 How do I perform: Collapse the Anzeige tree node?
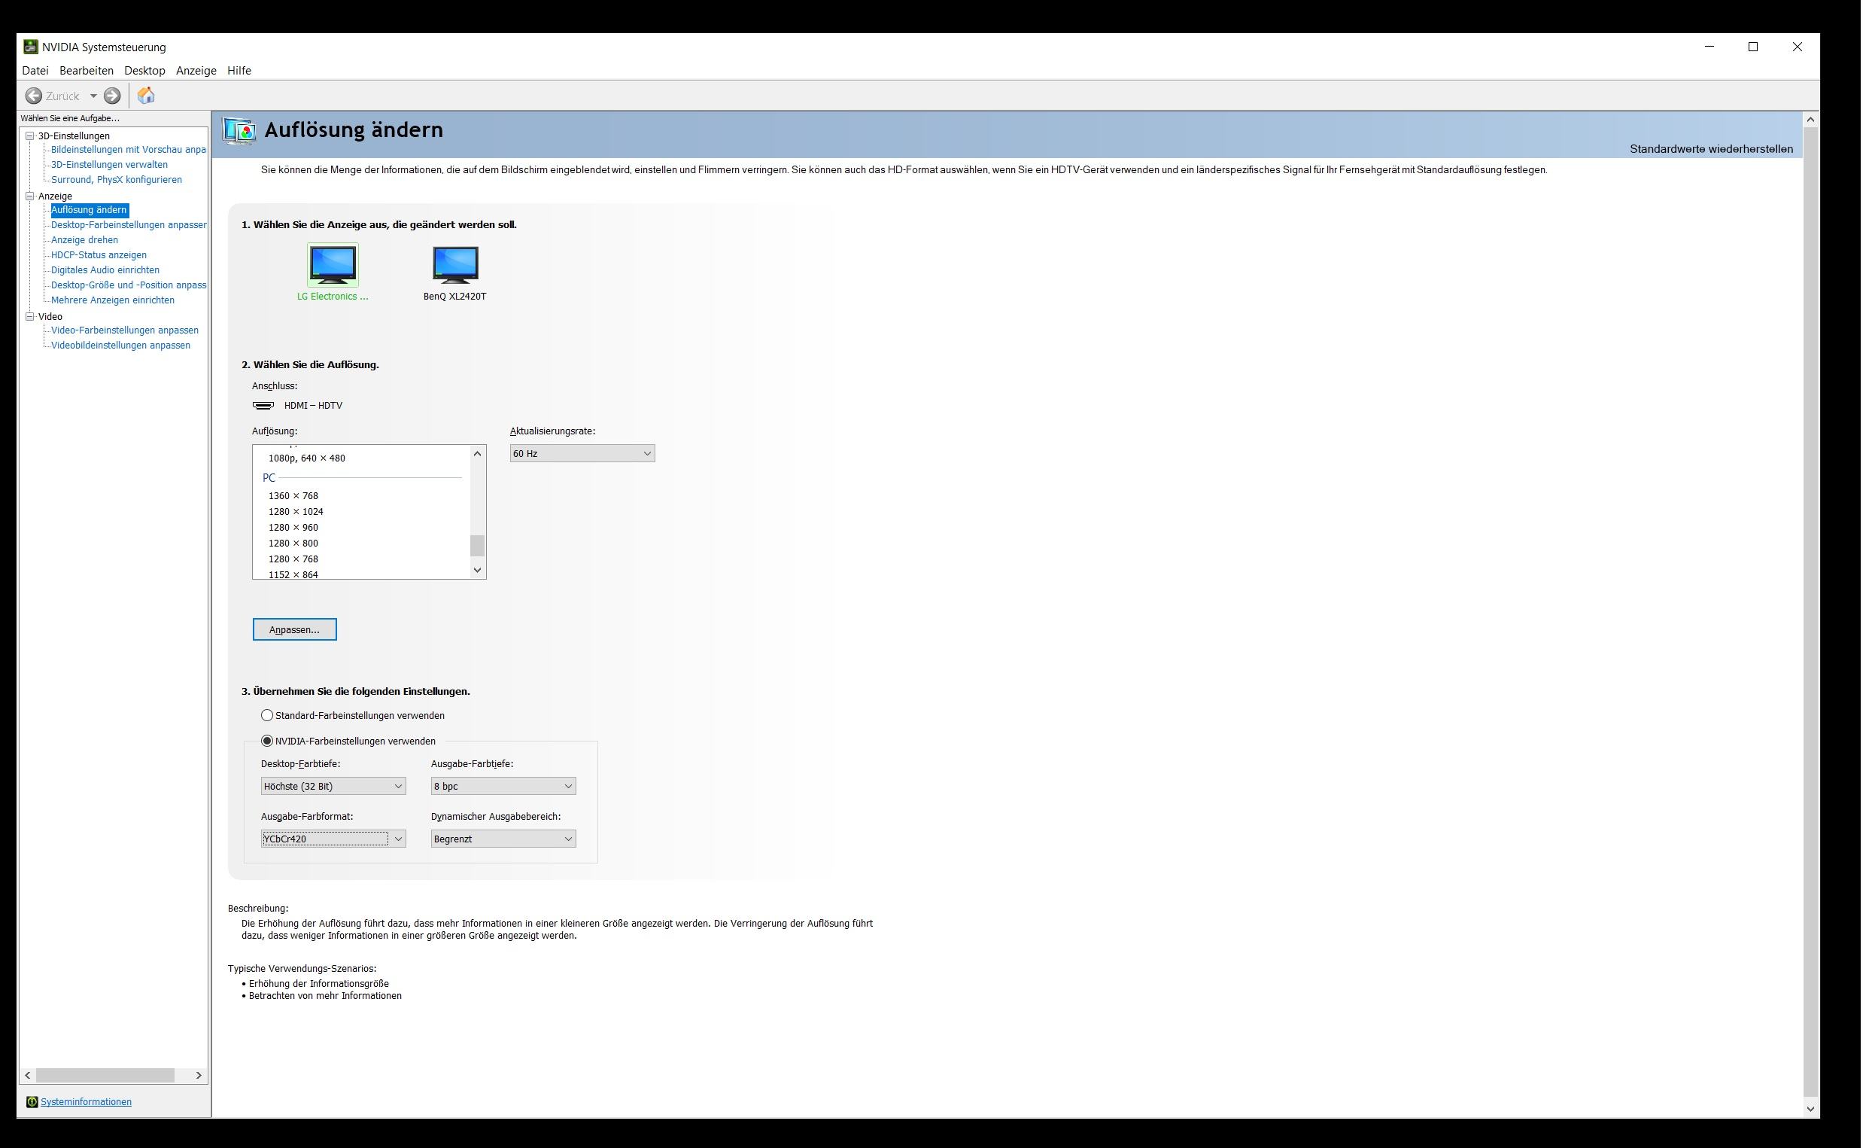tap(30, 196)
